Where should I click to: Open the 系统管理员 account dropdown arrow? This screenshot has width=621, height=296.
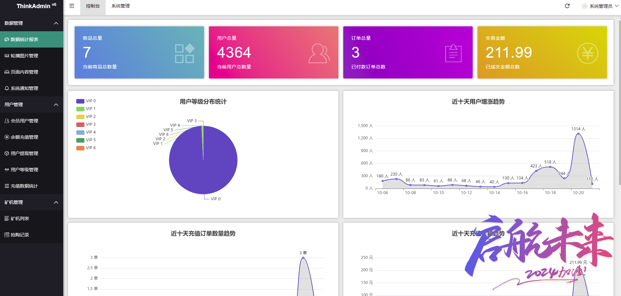tap(617, 6)
